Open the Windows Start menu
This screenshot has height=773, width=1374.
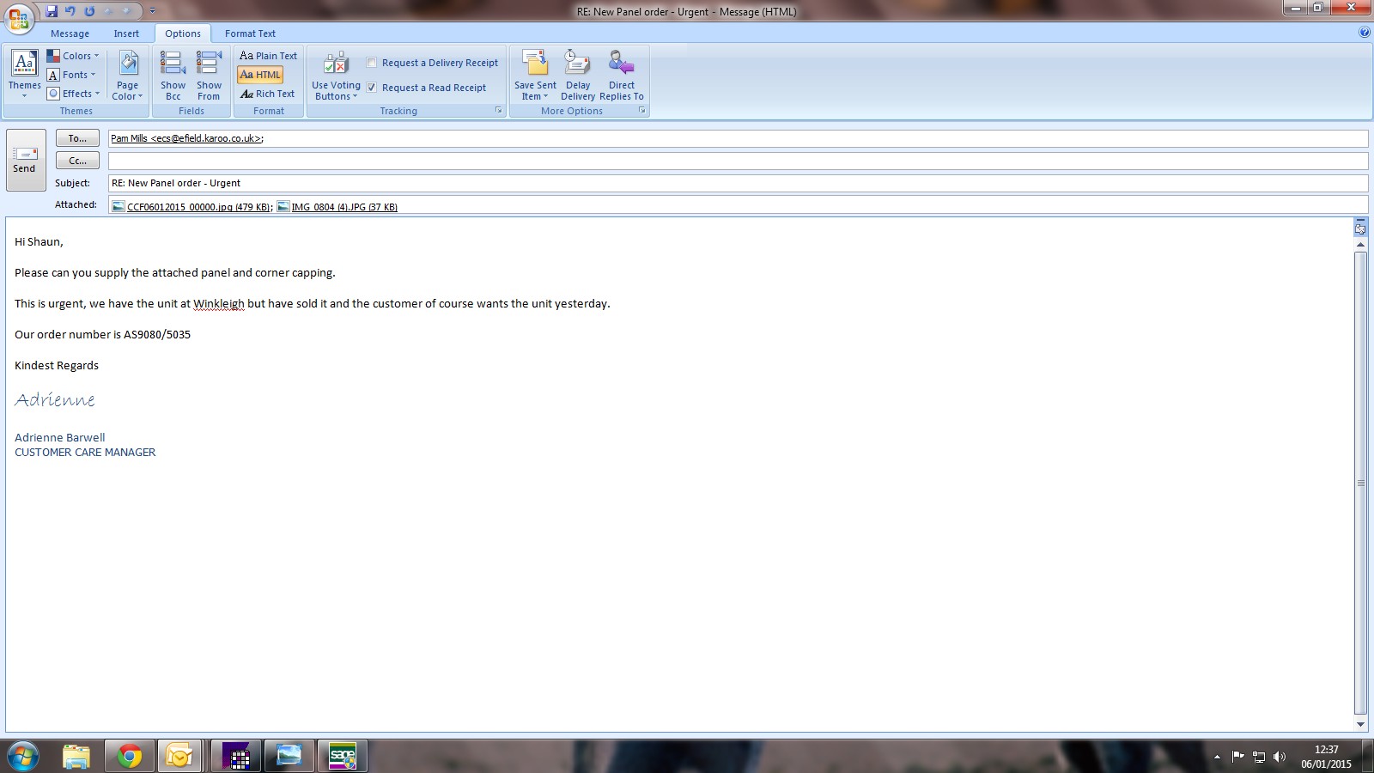[22, 756]
